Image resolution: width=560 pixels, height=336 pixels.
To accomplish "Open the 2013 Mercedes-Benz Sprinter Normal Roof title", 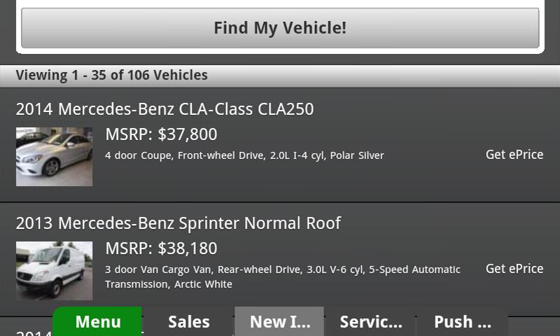I will 178,223.
